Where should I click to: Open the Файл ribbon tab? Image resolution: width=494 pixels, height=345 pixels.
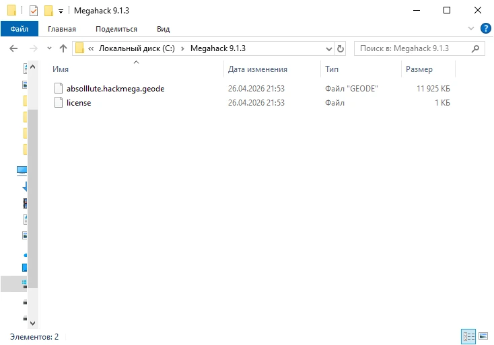tap(20, 29)
